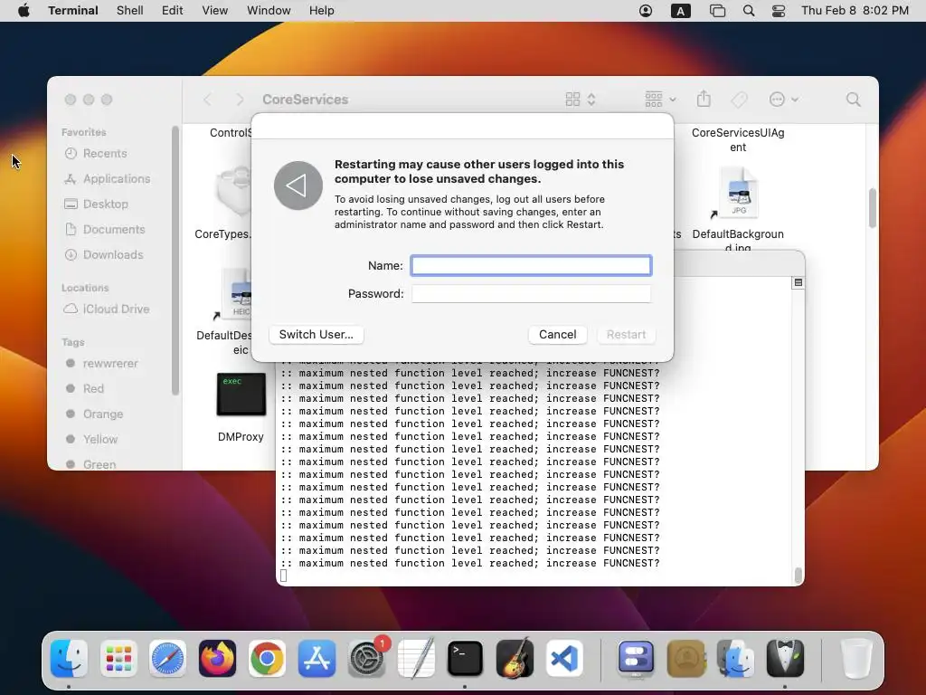Open TextEdit from the Dock

tap(416, 659)
